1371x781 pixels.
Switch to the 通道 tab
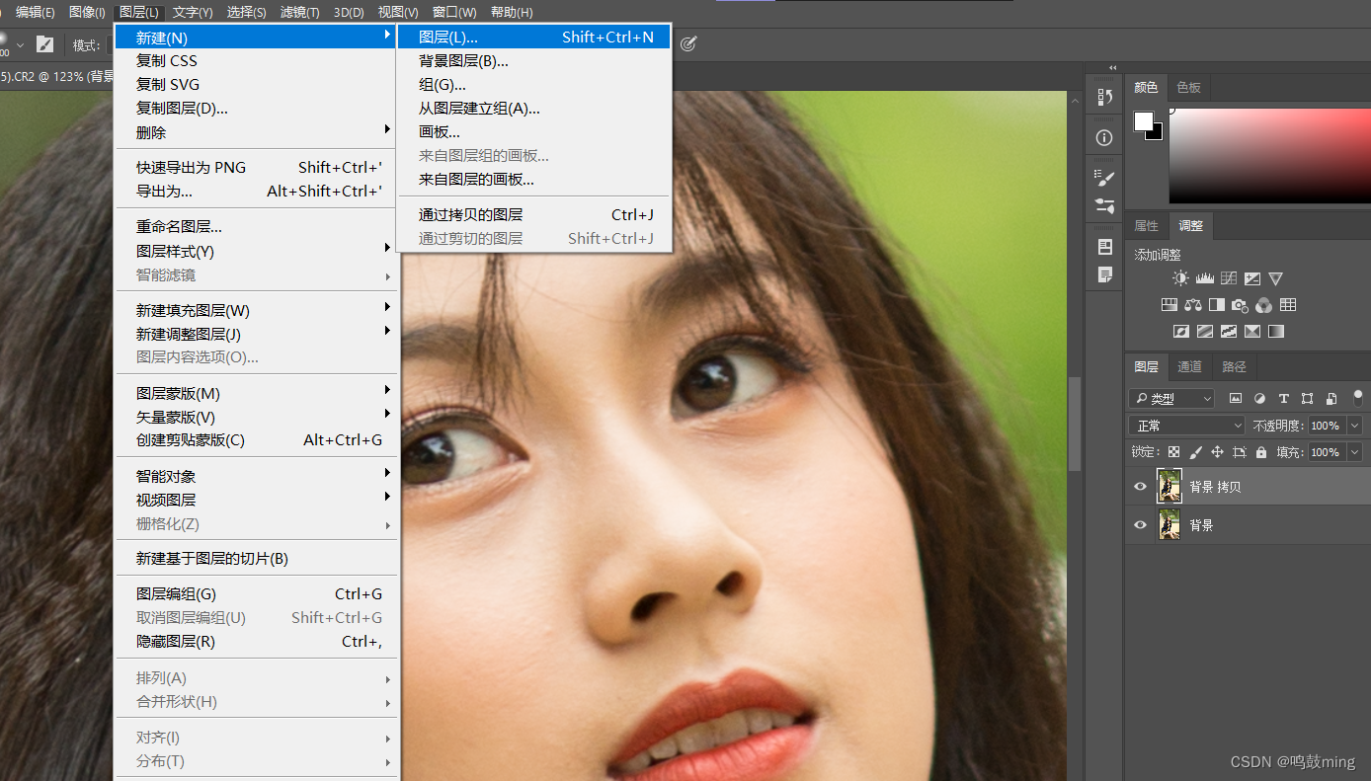[1189, 366]
